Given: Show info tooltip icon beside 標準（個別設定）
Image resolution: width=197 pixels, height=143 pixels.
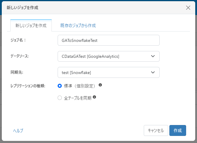Looking at the screenshot, I should [x=100, y=85].
